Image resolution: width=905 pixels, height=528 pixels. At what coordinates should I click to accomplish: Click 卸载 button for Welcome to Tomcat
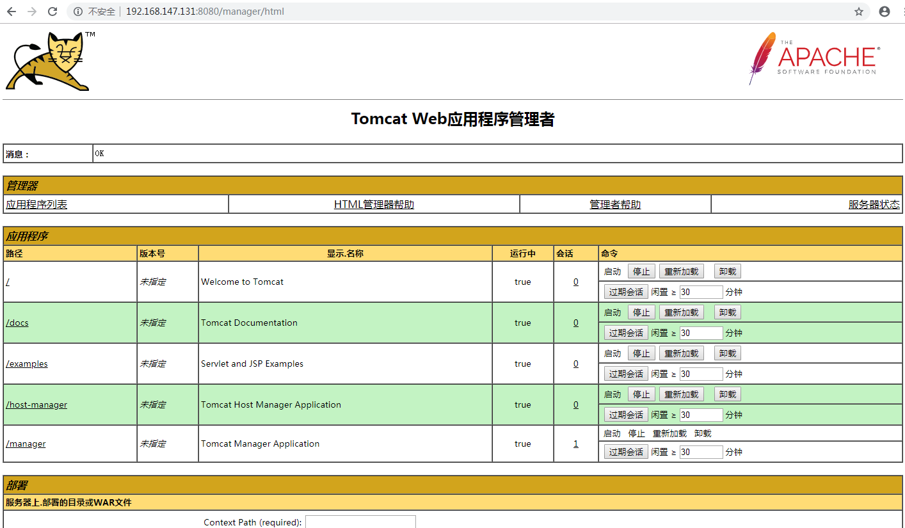[728, 271]
